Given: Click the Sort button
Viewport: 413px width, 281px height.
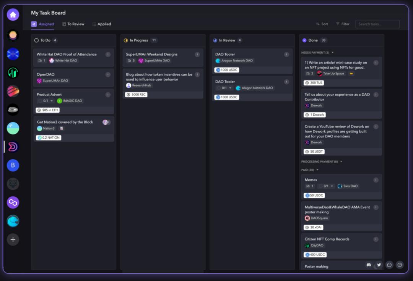Looking at the screenshot, I should (322, 24).
